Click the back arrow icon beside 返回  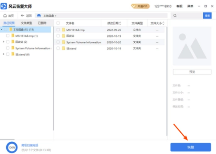point(22,16)
